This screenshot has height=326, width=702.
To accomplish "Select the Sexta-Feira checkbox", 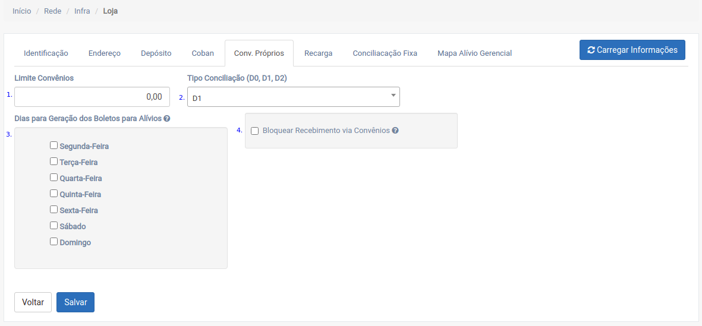I will click(x=53, y=210).
